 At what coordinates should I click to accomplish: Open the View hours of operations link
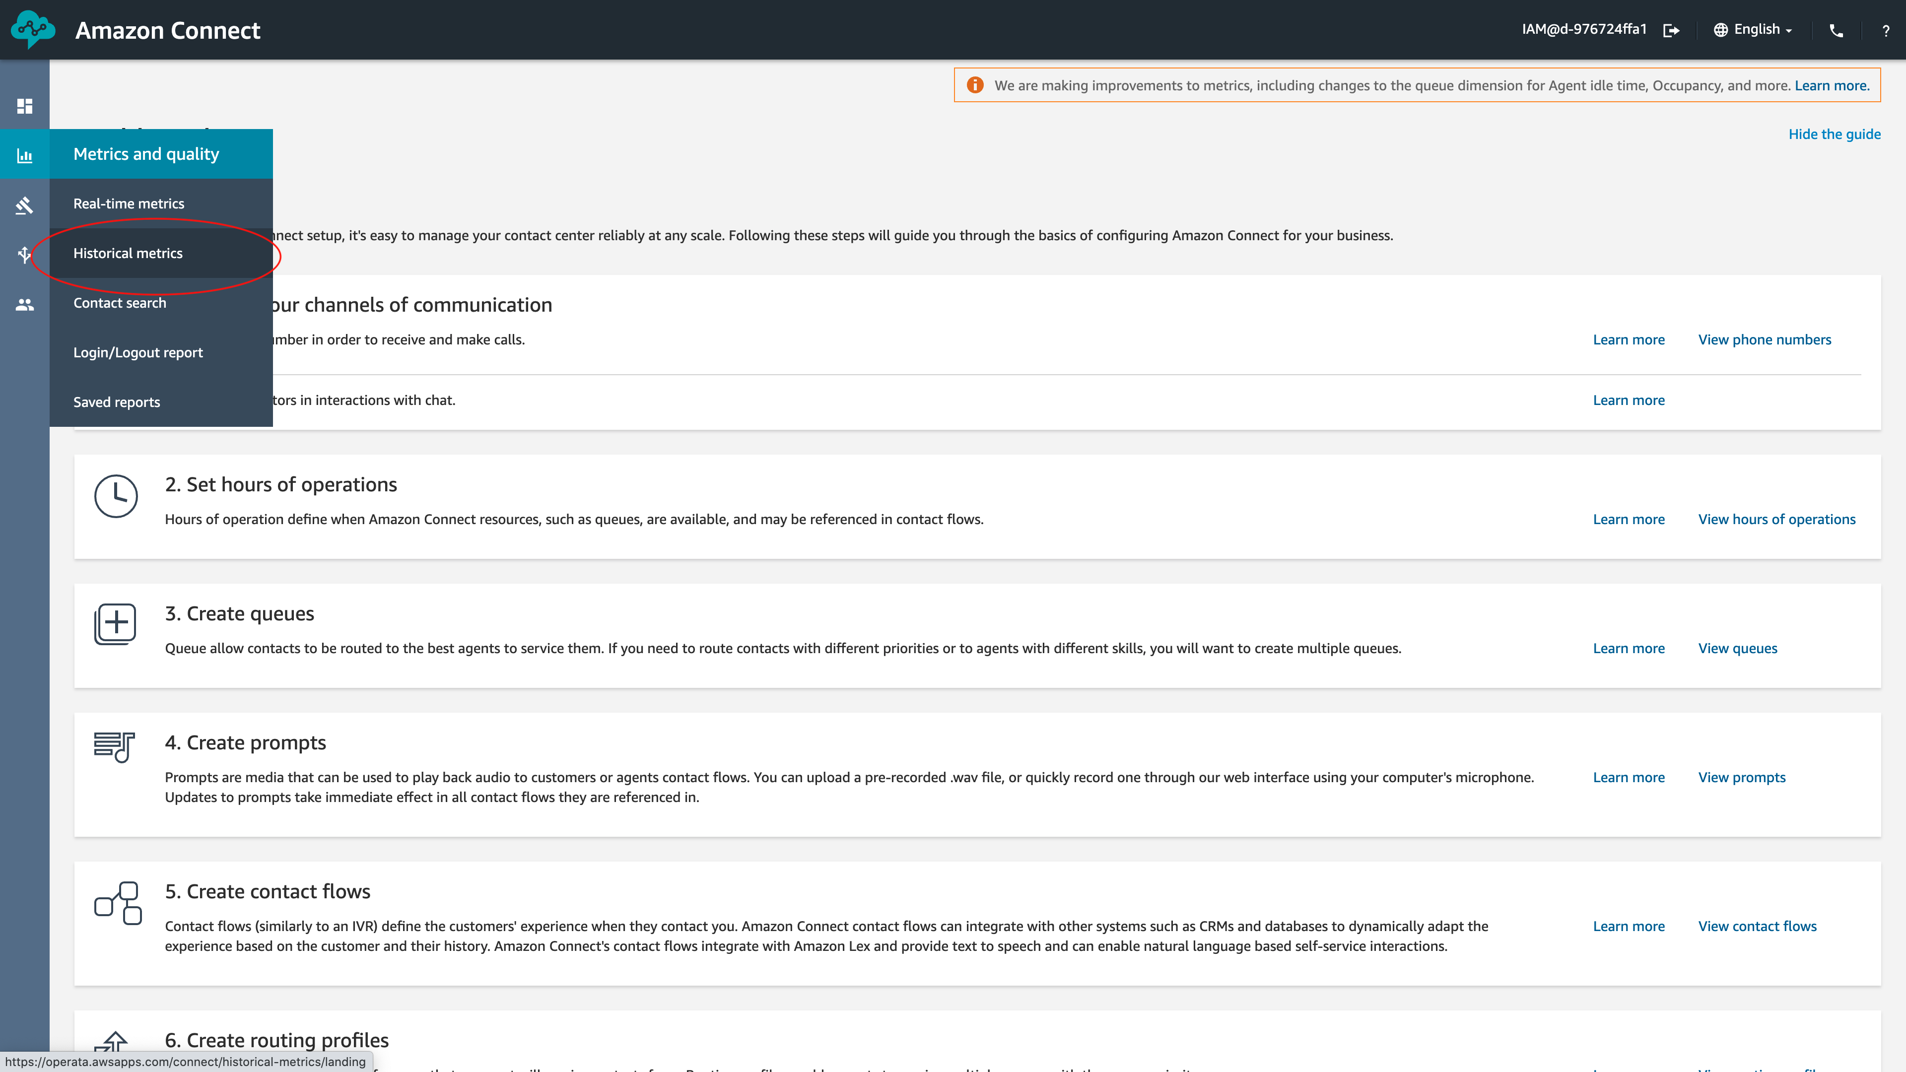pos(1776,519)
